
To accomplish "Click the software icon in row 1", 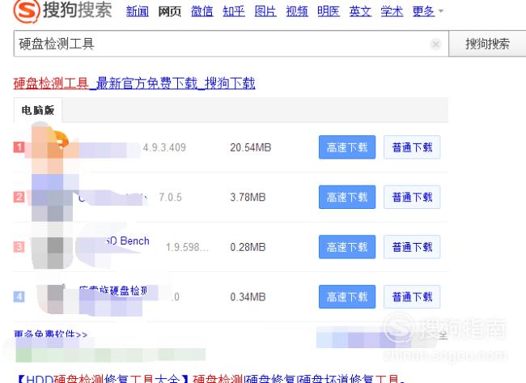I will 50,147.
